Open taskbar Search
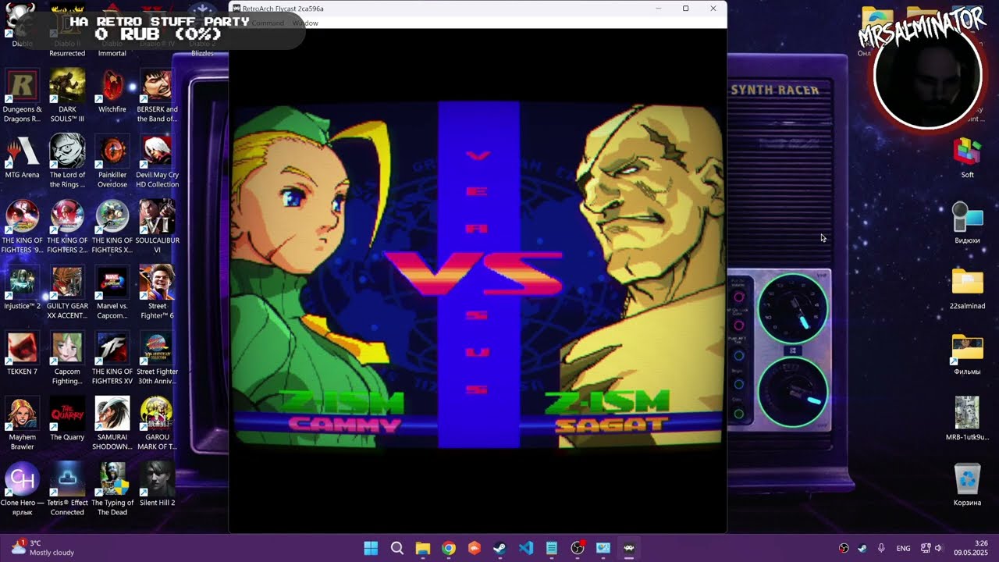The height and width of the screenshot is (562, 999). click(396, 548)
